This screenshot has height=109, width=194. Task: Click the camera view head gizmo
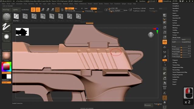click(x=151, y=35)
